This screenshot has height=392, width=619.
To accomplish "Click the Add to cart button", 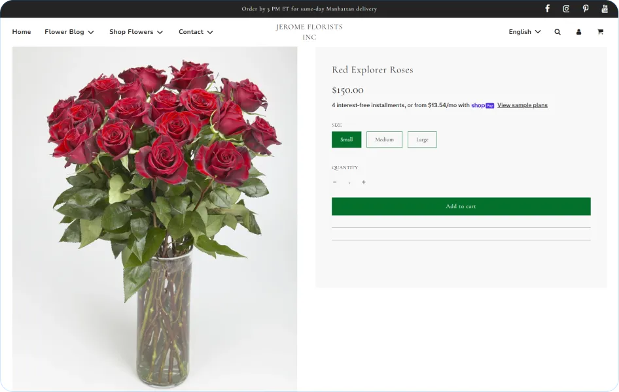I will click(461, 206).
